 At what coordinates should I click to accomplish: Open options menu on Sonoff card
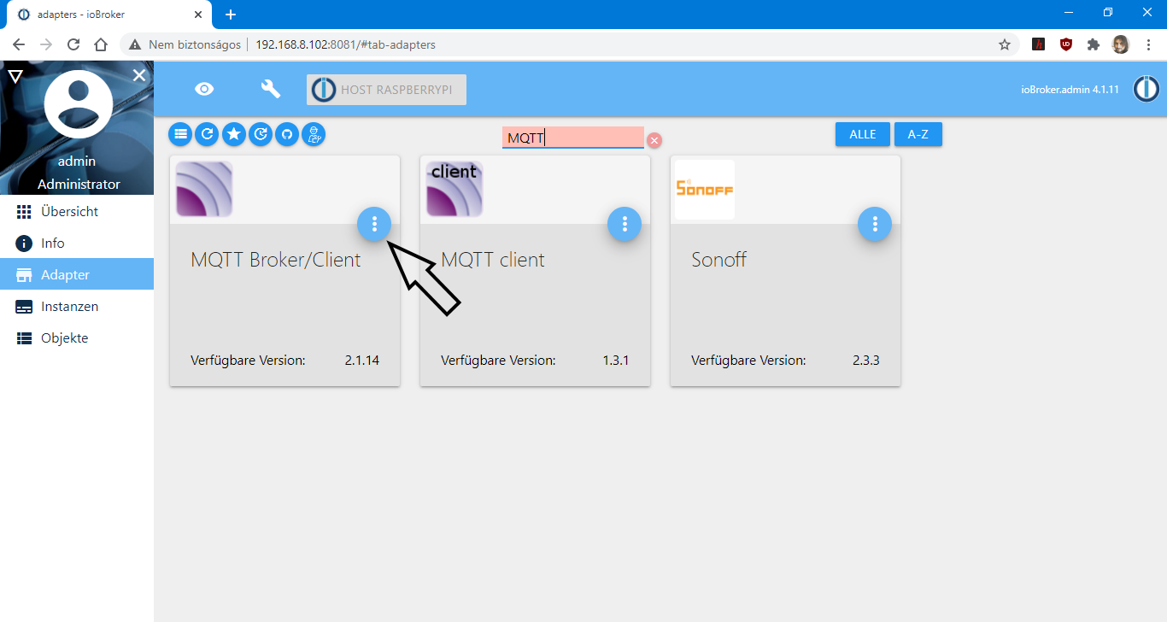(874, 224)
